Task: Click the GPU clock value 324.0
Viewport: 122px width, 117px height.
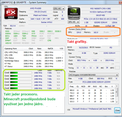Action: (x=79, y=32)
